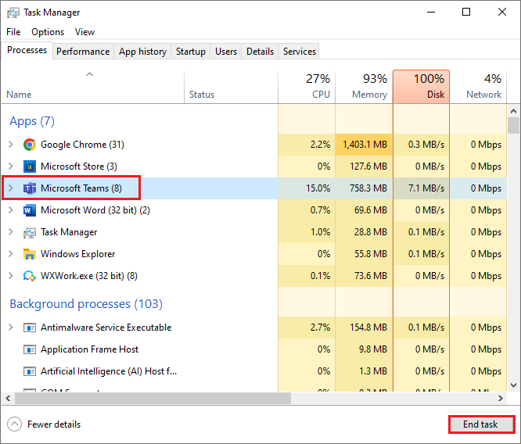Screen dimensions: 521x444
Task: Maximize the Task Manager window
Action: [466, 13]
